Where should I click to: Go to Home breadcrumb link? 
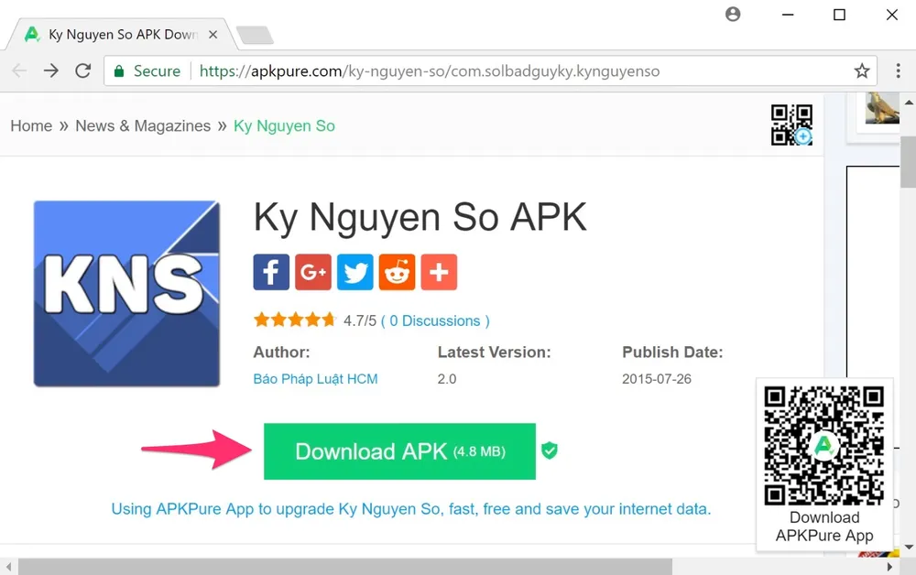coord(31,126)
